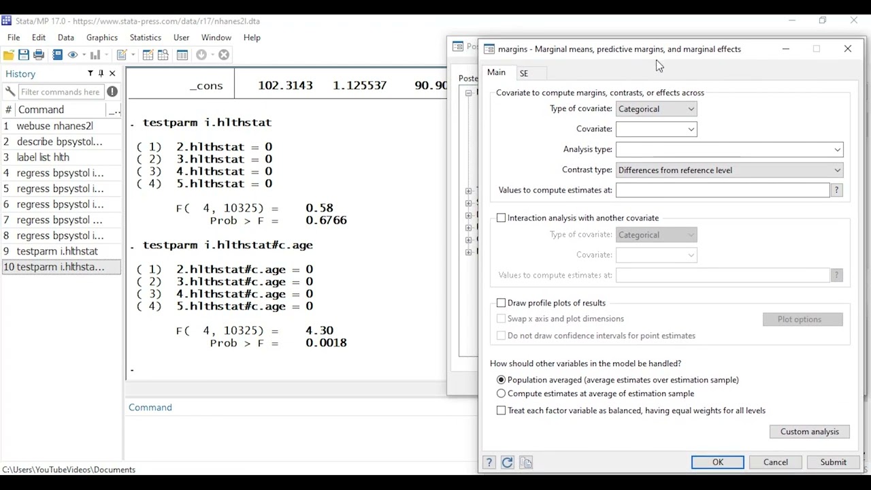Click the ? button beside Values to compute

(x=836, y=191)
